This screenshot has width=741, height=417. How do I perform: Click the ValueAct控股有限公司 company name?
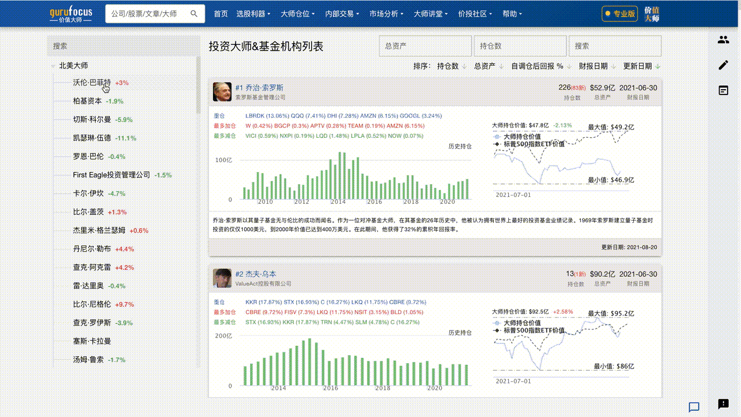263,284
